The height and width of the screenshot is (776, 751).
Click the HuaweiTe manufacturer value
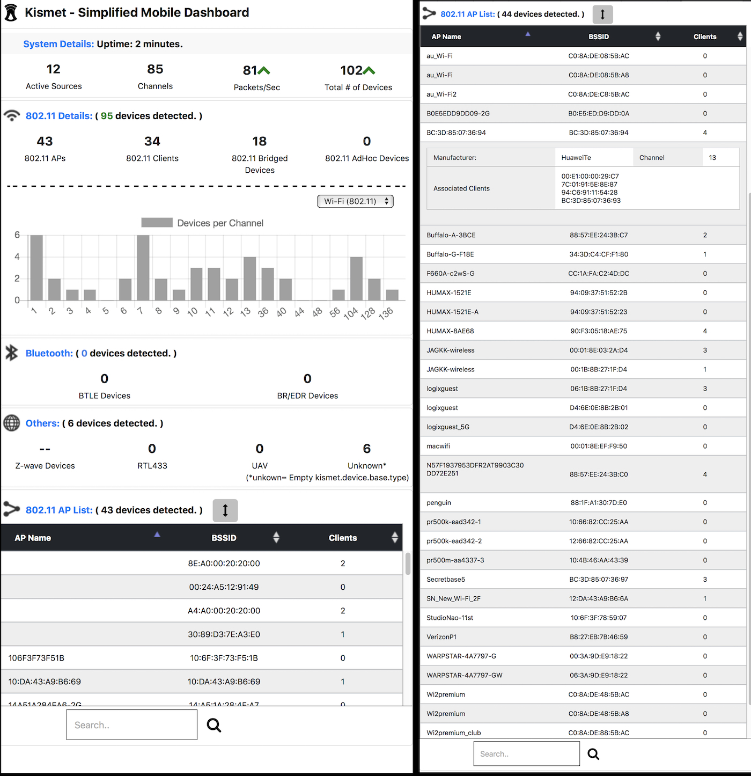point(576,158)
